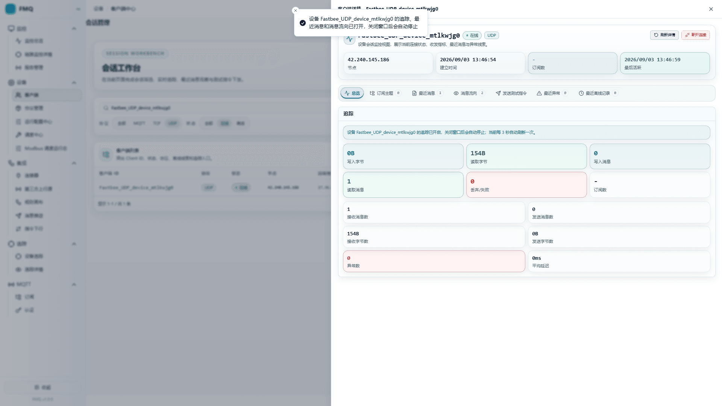The width and height of the screenshot is (722, 406).
Task: Click the 订阅数 card in the header row
Action: tap(572, 63)
